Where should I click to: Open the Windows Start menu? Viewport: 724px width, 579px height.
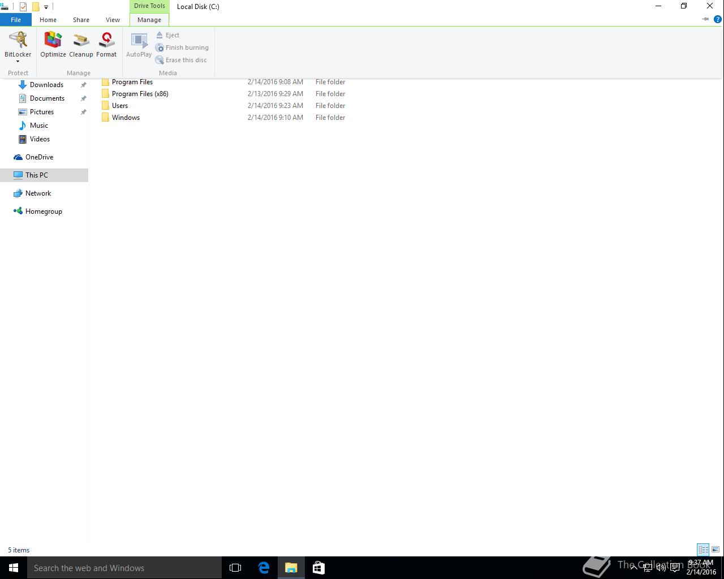pyautogui.click(x=14, y=568)
